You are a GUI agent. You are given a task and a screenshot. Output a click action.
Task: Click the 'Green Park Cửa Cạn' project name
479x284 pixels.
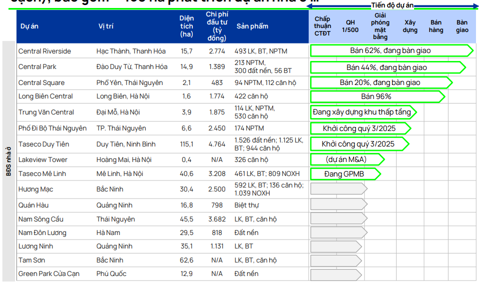click(x=49, y=273)
